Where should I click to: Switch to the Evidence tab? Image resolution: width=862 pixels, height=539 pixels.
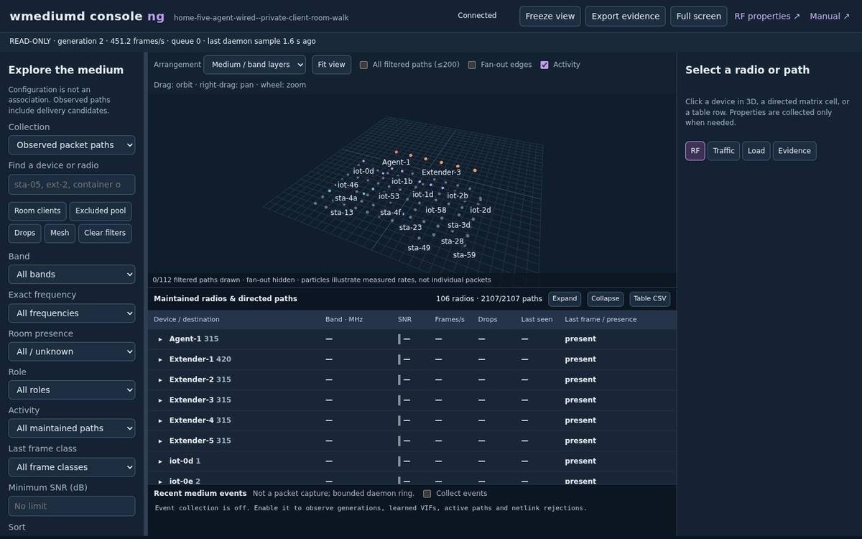coord(794,151)
